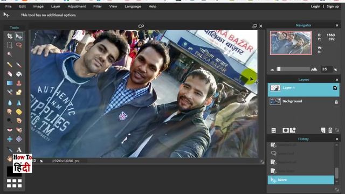The width and height of the screenshot is (345, 194).
Task: Toggle layer settings in Layers panel
Action: point(273,130)
